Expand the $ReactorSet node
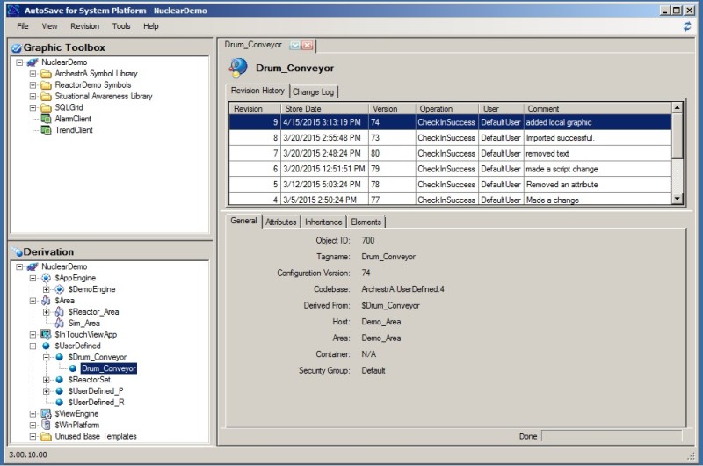Screen dimensions: 703x466 point(47,380)
